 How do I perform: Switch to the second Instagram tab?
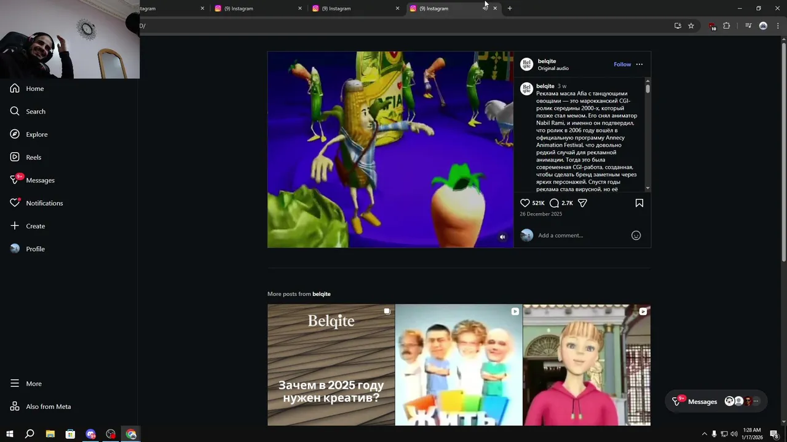pyautogui.click(x=258, y=9)
